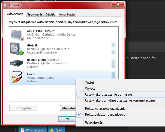Click the arrow icon beside Wróć do góry
Viewport: 165px width, 132px height.
(x=23, y=130)
